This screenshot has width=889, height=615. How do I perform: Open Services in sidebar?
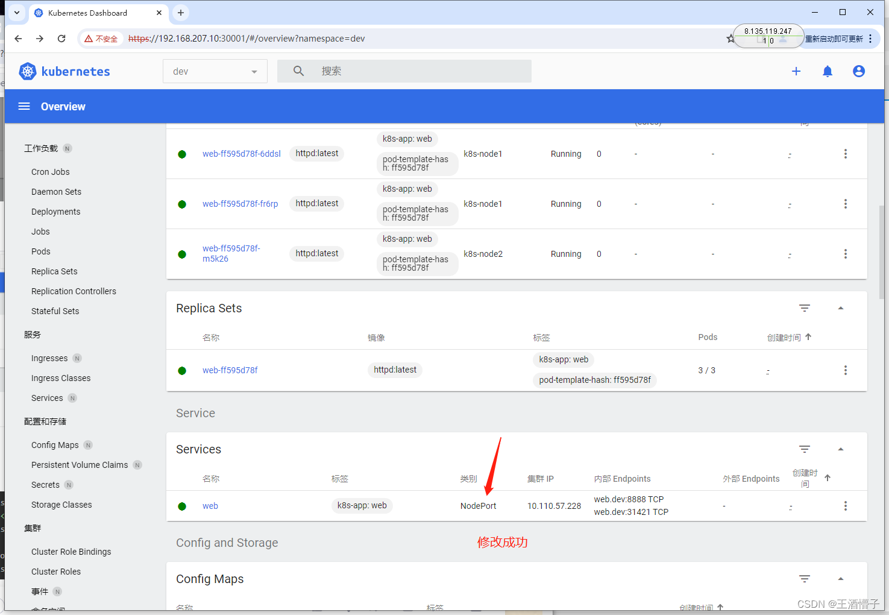pos(47,398)
